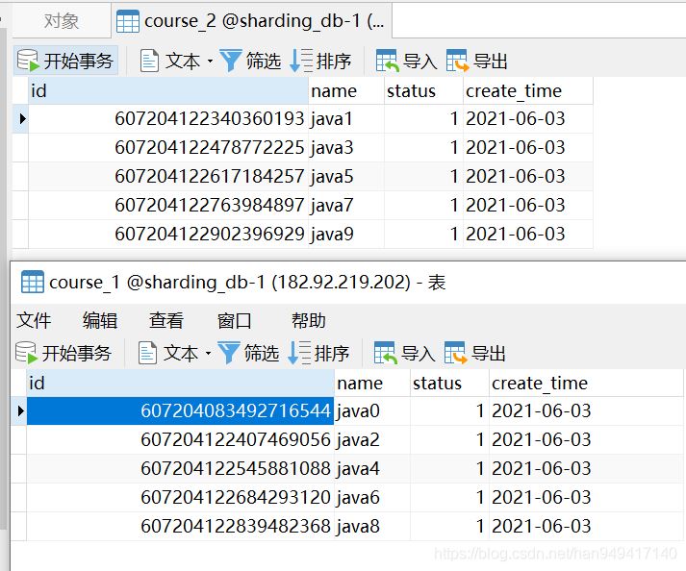Click the java1 name cell
This screenshot has height=571, width=686.
346,118
